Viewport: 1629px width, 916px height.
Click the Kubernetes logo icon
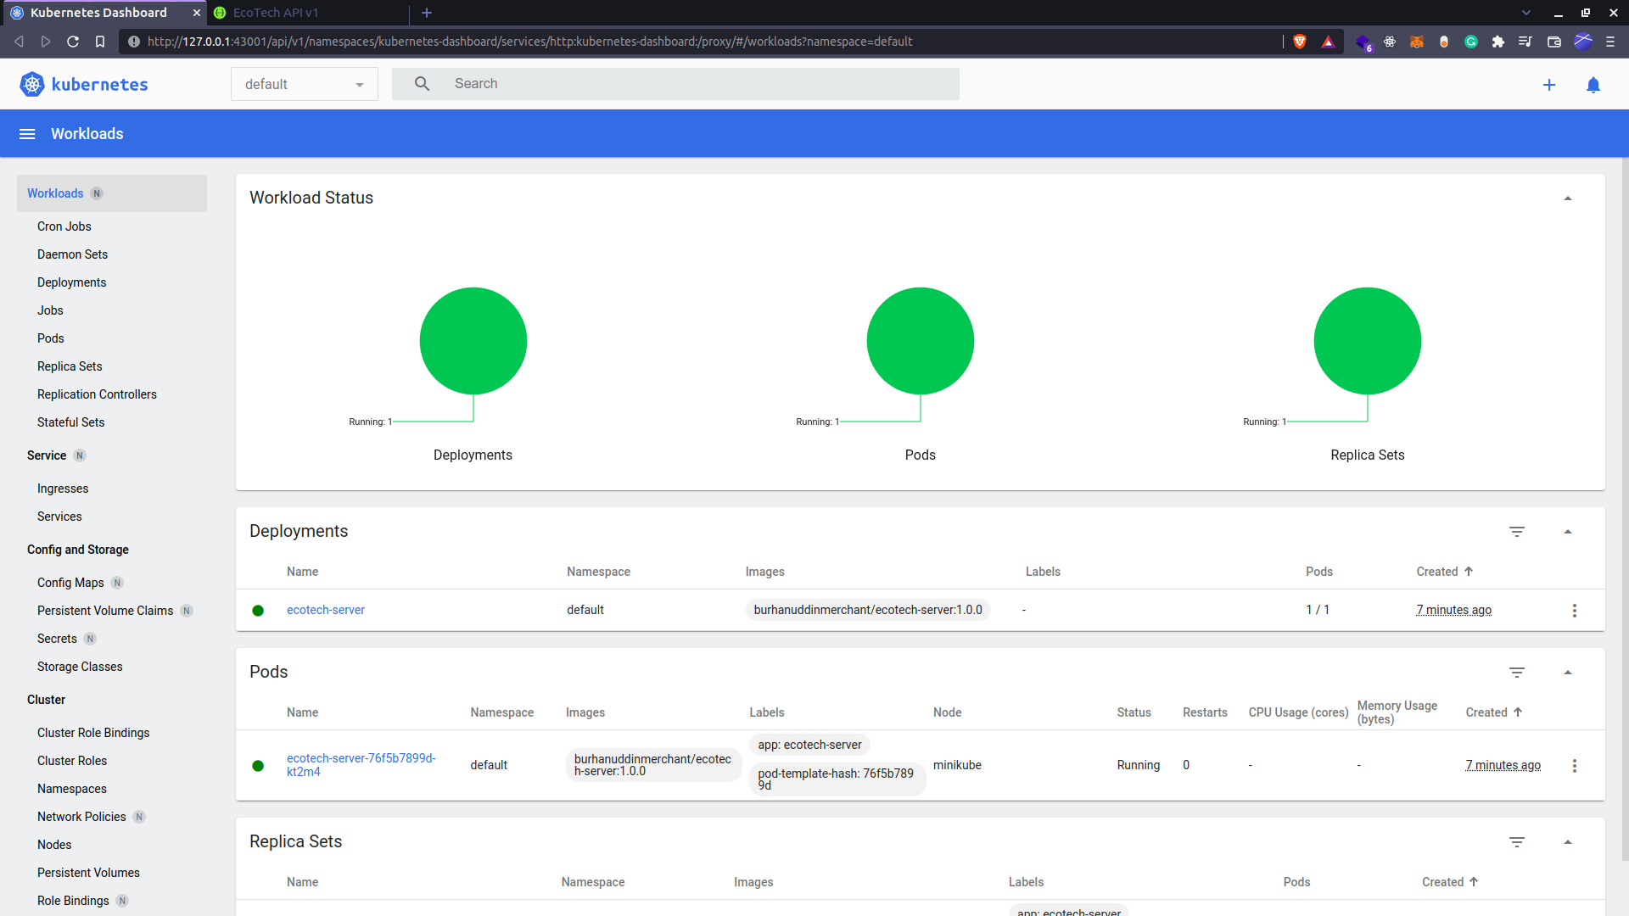[x=31, y=84]
